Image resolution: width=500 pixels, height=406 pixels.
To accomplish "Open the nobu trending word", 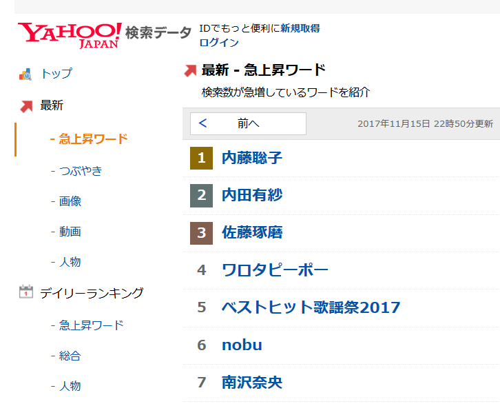I will (x=242, y=345).
